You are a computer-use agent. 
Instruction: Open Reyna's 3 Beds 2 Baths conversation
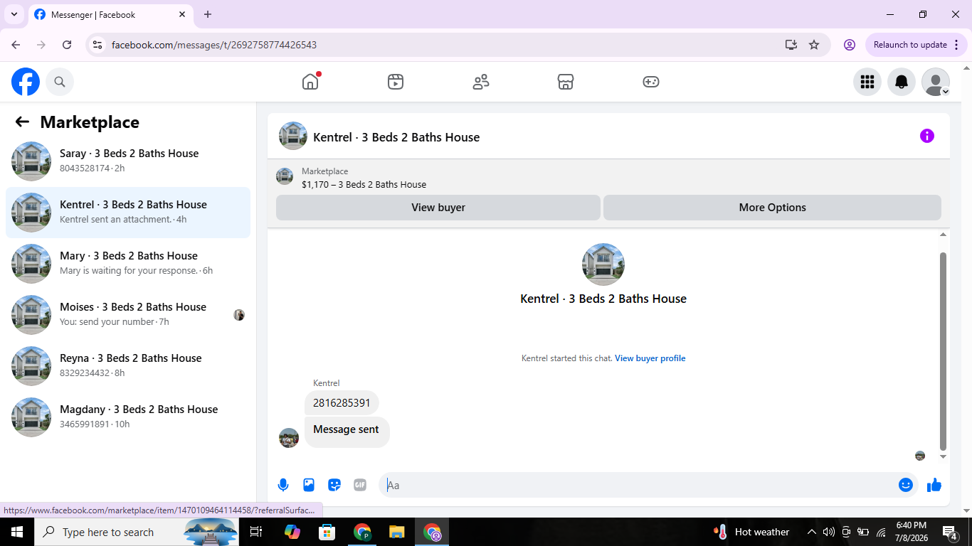128,366
